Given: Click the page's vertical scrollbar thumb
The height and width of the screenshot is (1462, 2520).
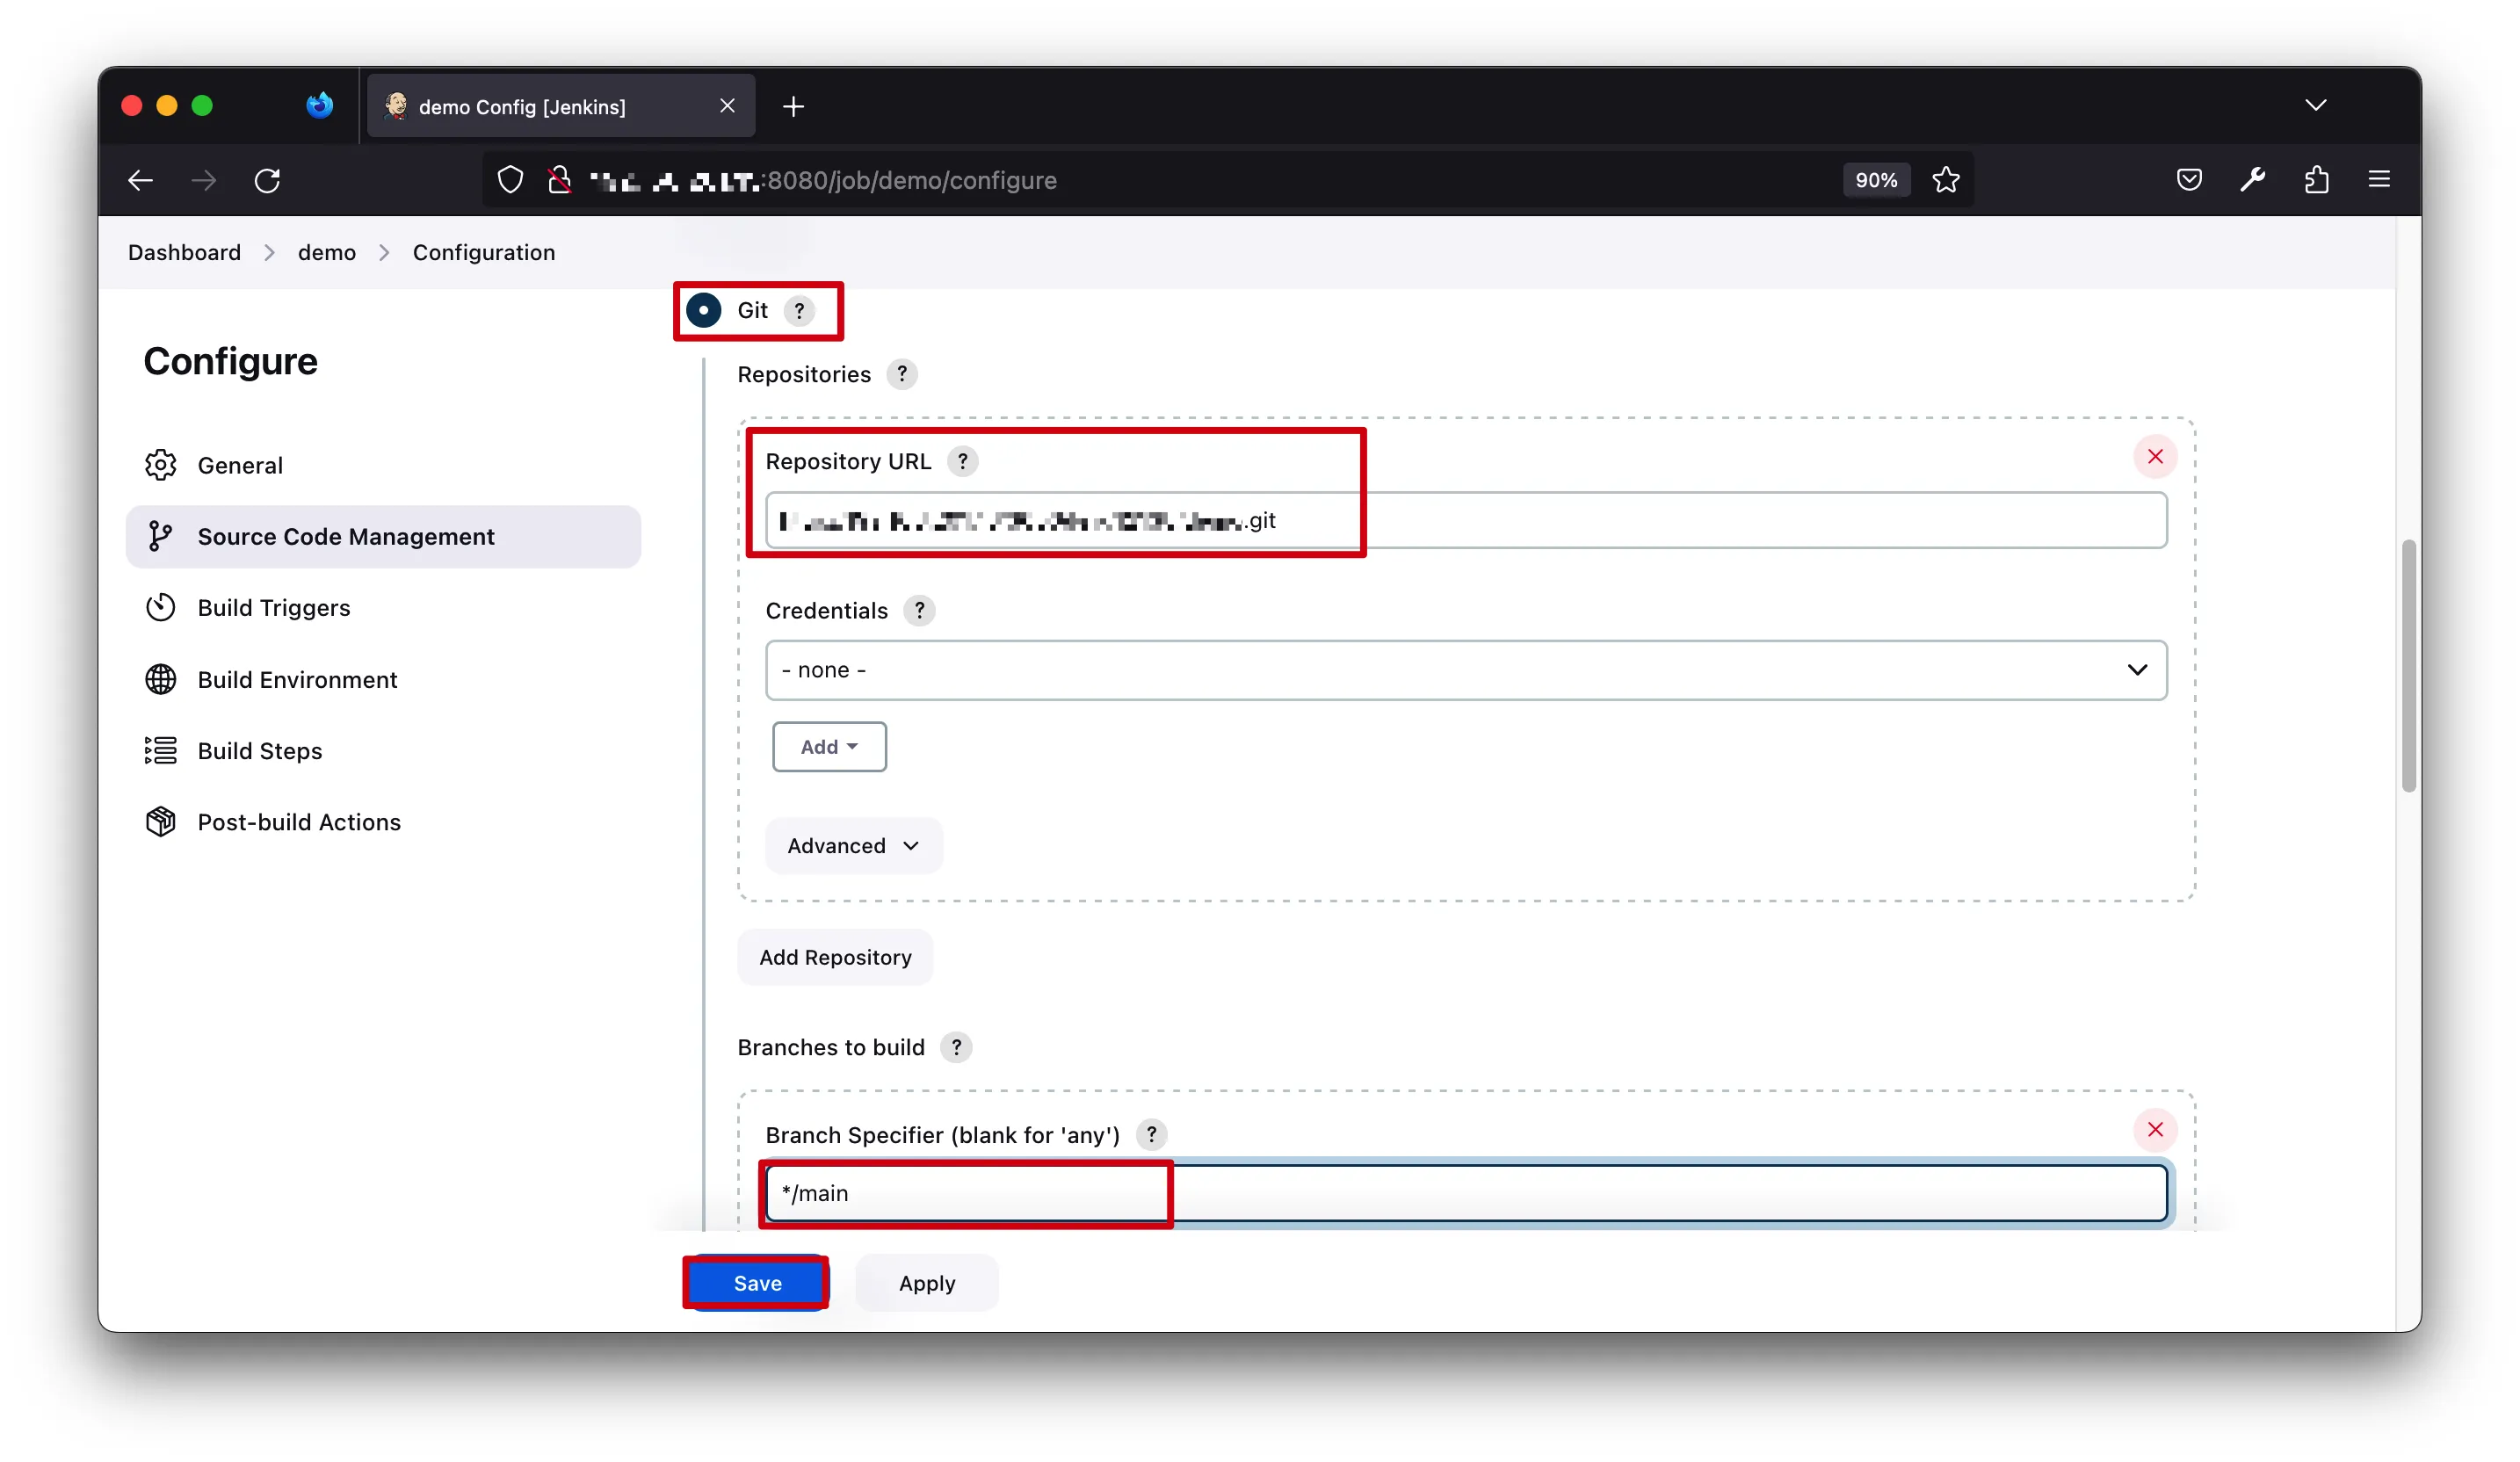Looking at the screenshot, I should tap(2408, 665).
